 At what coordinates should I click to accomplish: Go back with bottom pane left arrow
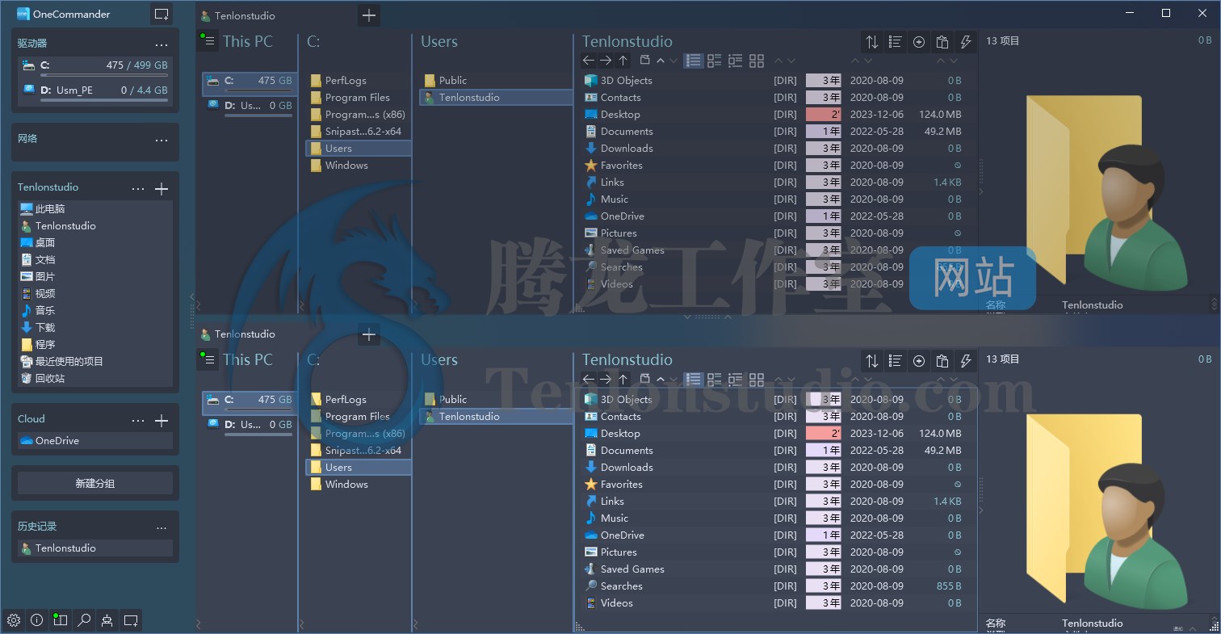589,379
